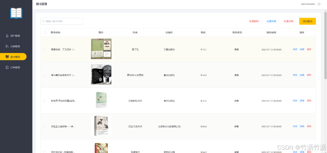
Task: Click the publisher 北京联合出版有限公司
Action: point(169,127)
